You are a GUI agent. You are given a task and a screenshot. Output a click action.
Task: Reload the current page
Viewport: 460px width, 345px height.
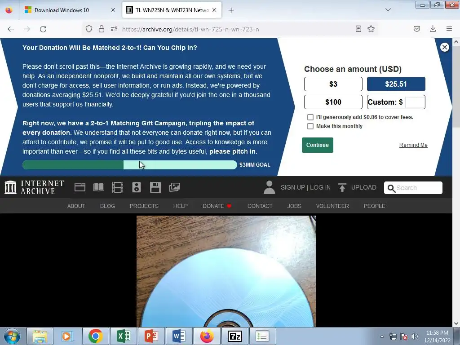pyautogui.click(x=43, y=29)
